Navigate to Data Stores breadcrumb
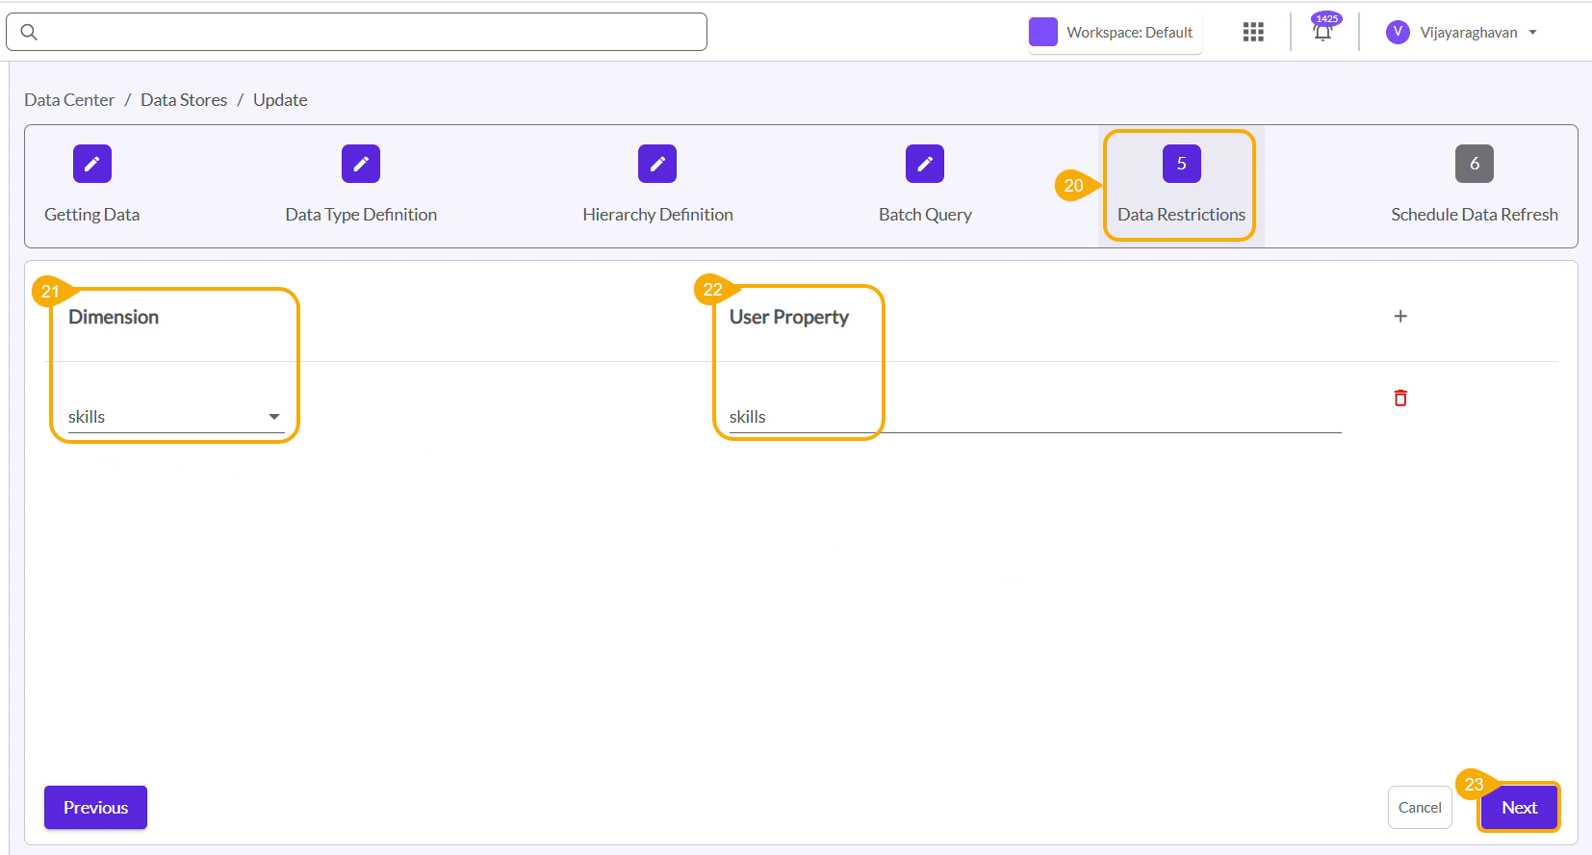Image resolution: width=1592 pixels, height=855 pixels. point(184,100)
